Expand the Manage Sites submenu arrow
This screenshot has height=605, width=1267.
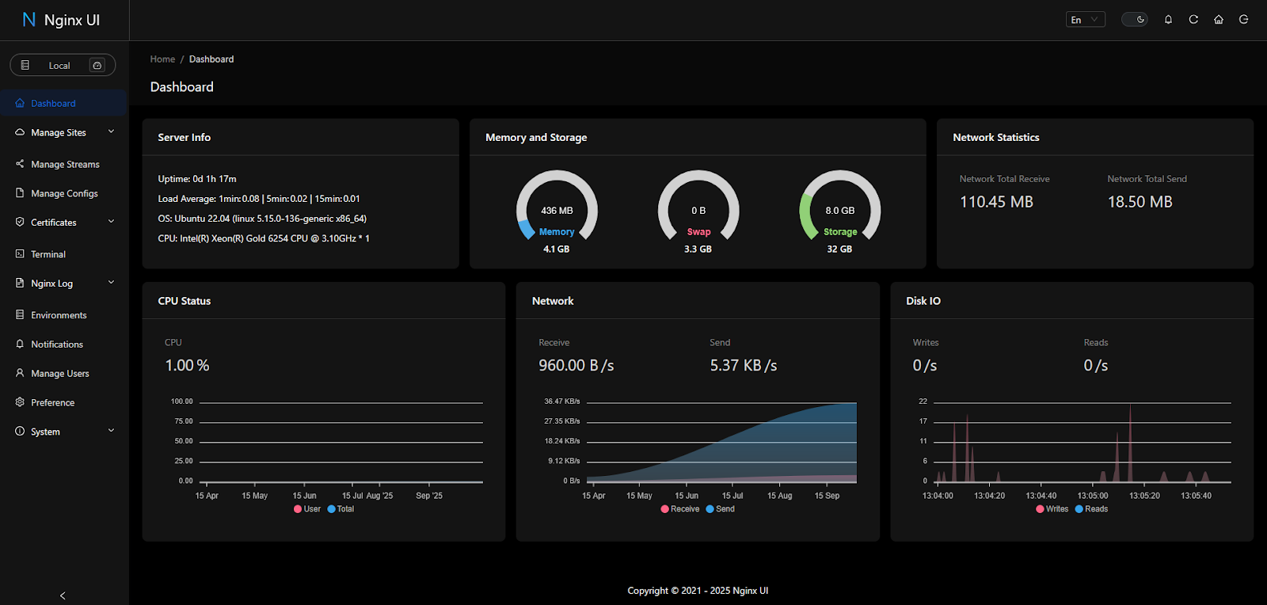pyautogui.click(x=111, y=131)
